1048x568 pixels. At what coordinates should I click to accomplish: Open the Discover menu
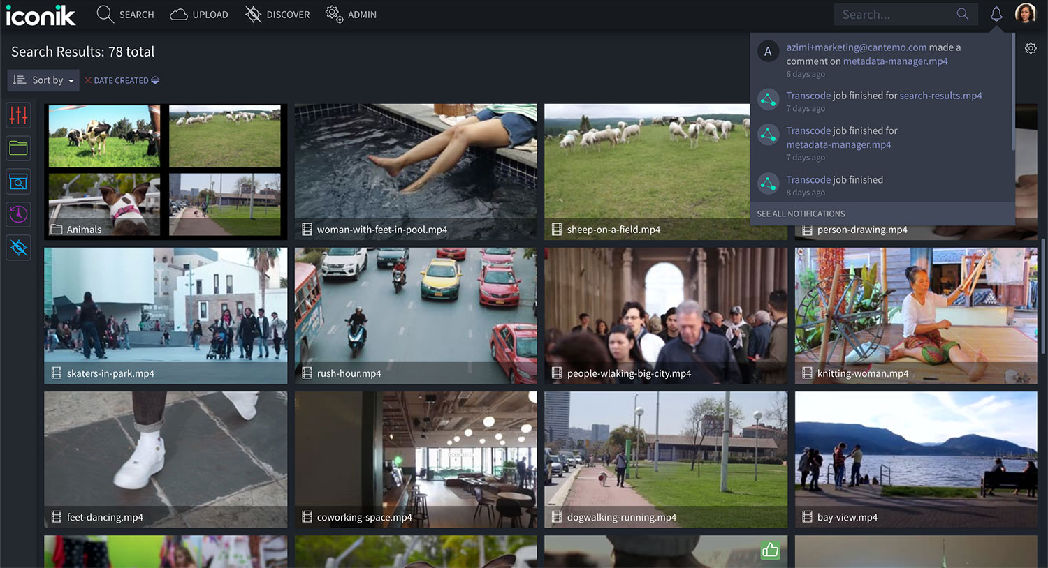click(277, 15)
